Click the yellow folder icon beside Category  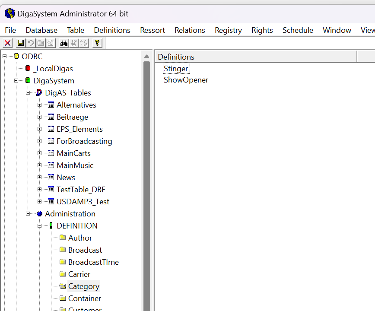coord(63,286)
